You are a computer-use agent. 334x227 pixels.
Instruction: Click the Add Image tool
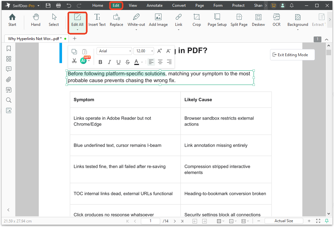click(158, 20)
